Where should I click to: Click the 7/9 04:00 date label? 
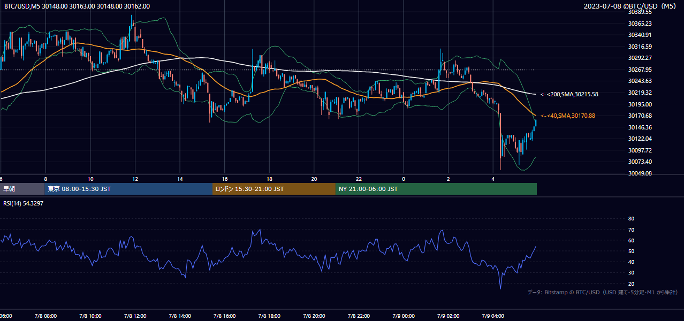click(493, 316)
